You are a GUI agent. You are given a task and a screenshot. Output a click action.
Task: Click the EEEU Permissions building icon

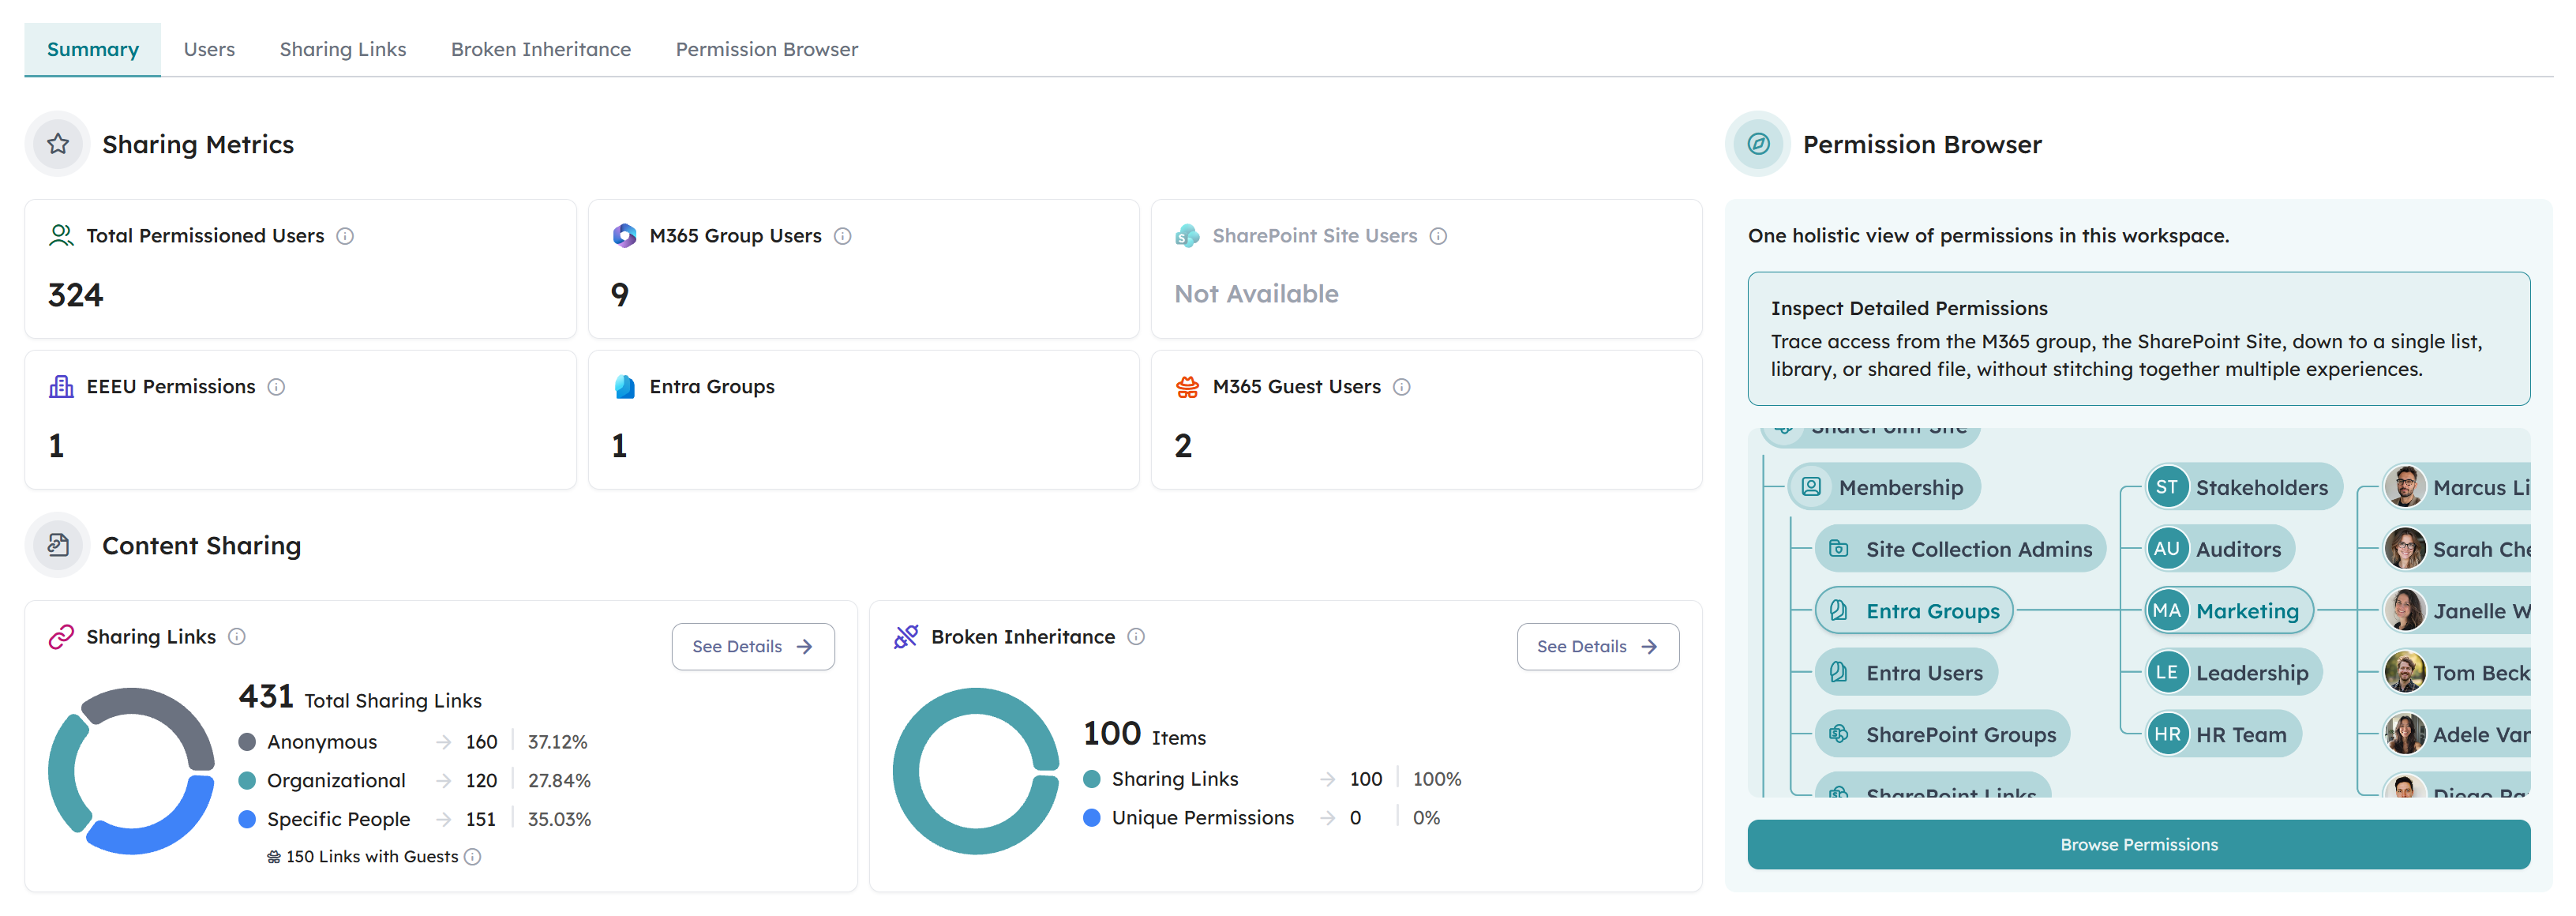click(61, 387)
